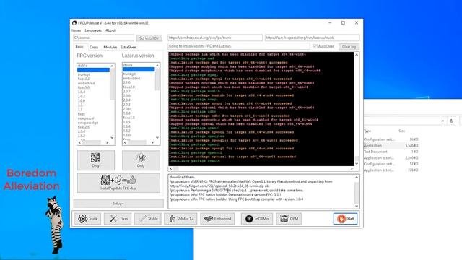Click the status message field above console

(239, 46)
